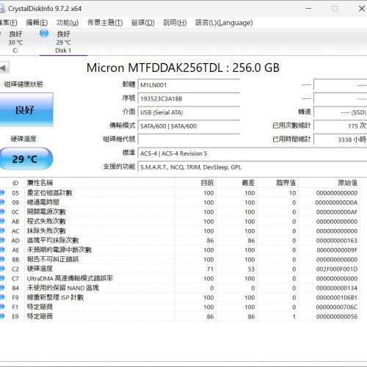367x367 pixels.
Task: Open the 語言(L)(Language) menu
Action: [224, 23]
